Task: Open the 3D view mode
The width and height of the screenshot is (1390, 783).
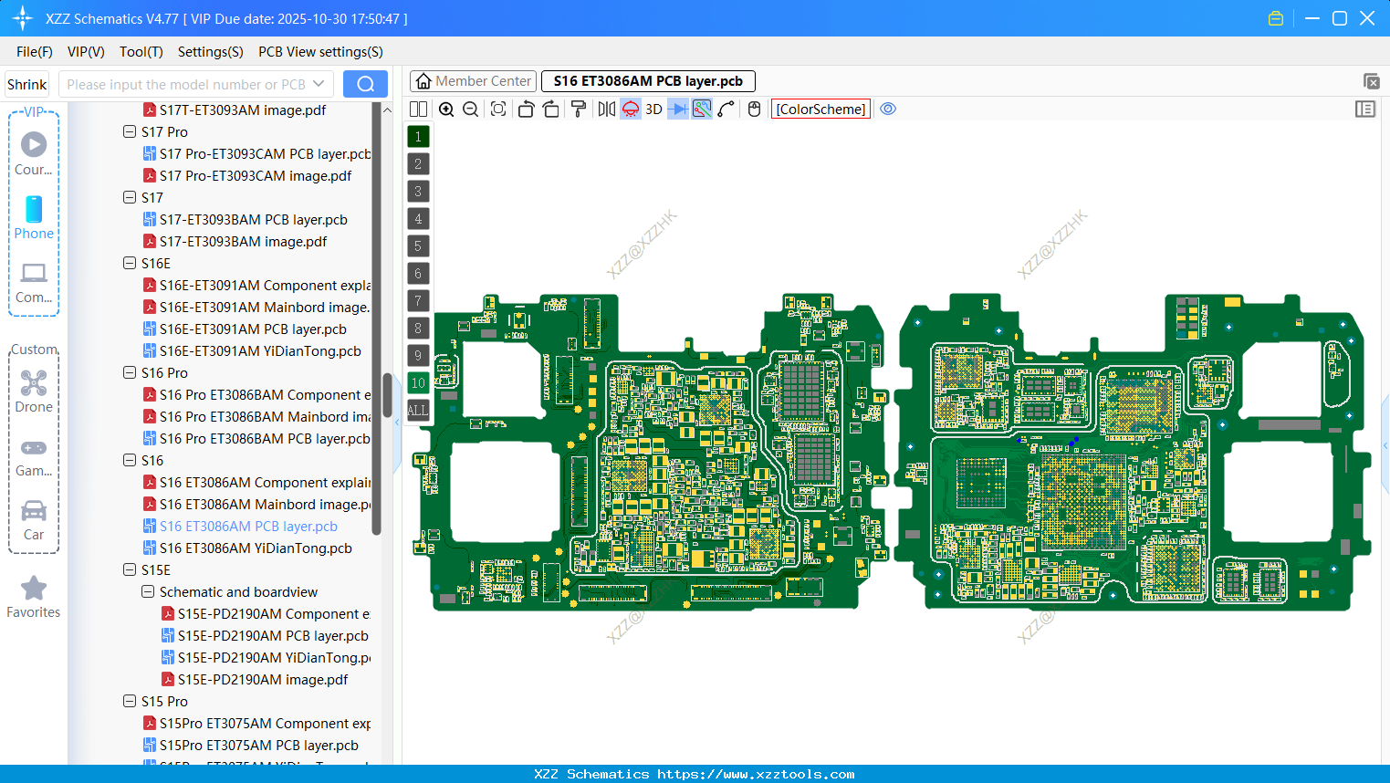Action: point(653,109)
